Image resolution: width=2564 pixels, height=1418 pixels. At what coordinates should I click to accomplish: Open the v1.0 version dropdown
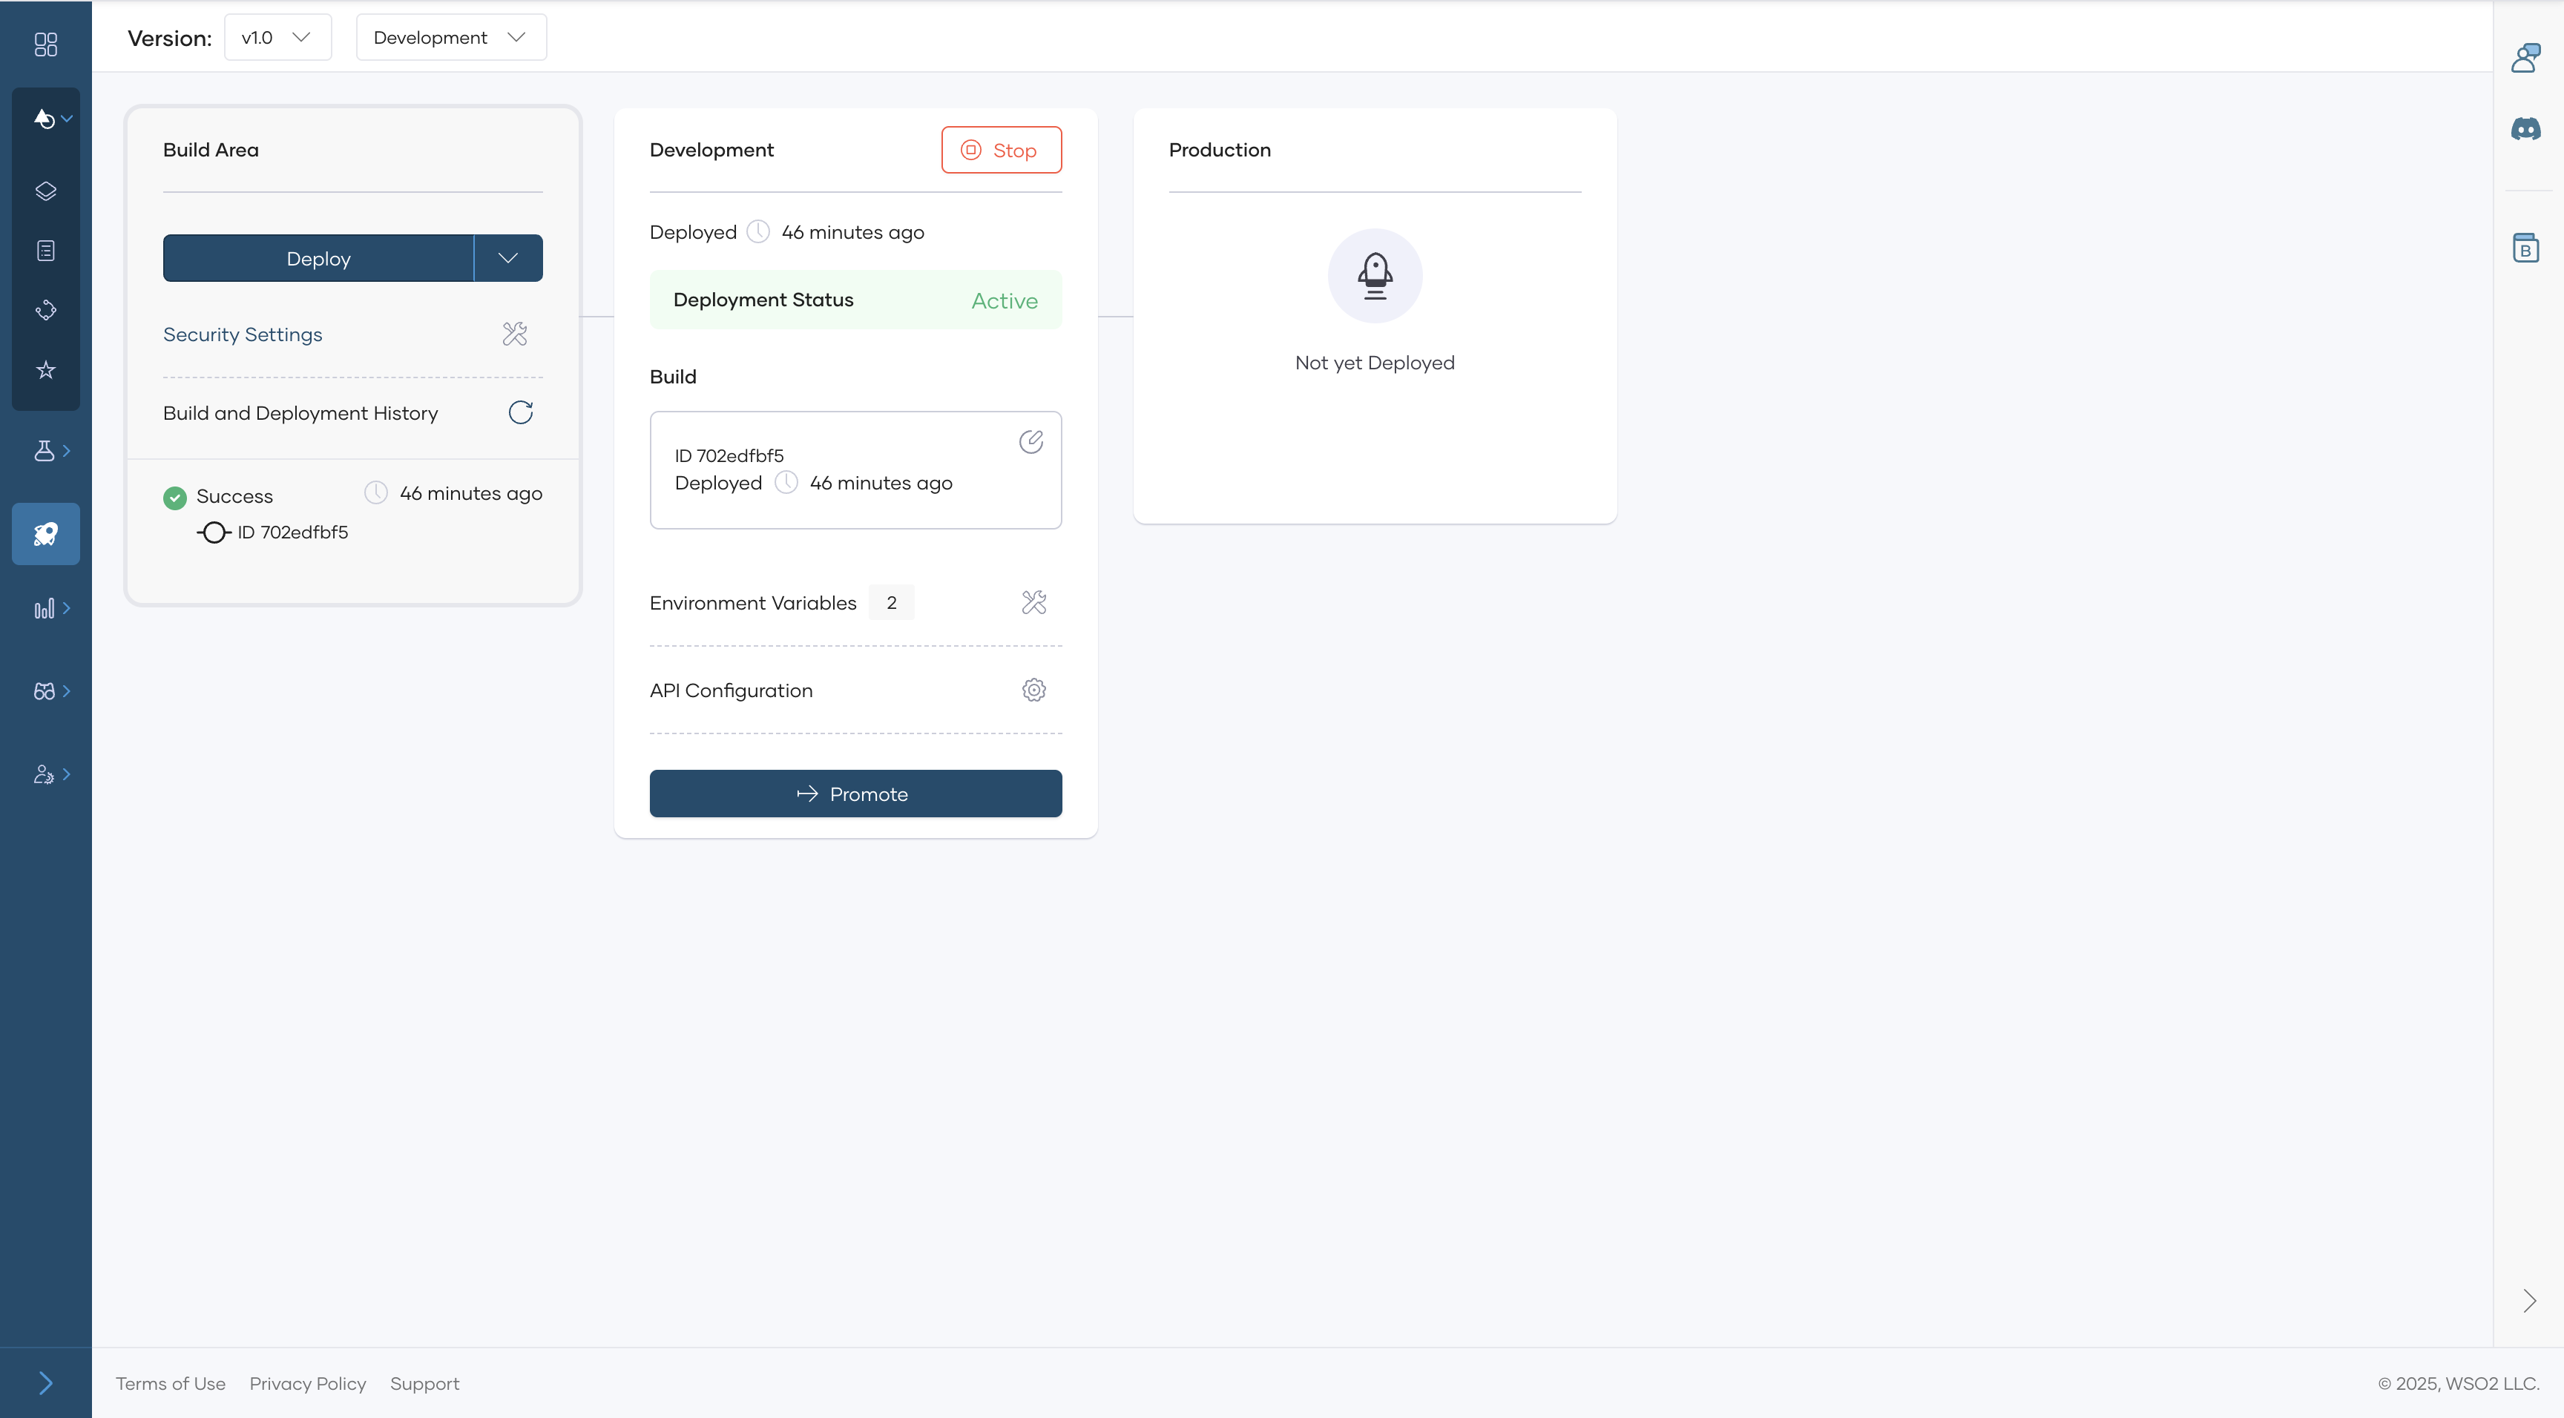tap(277, 37)
